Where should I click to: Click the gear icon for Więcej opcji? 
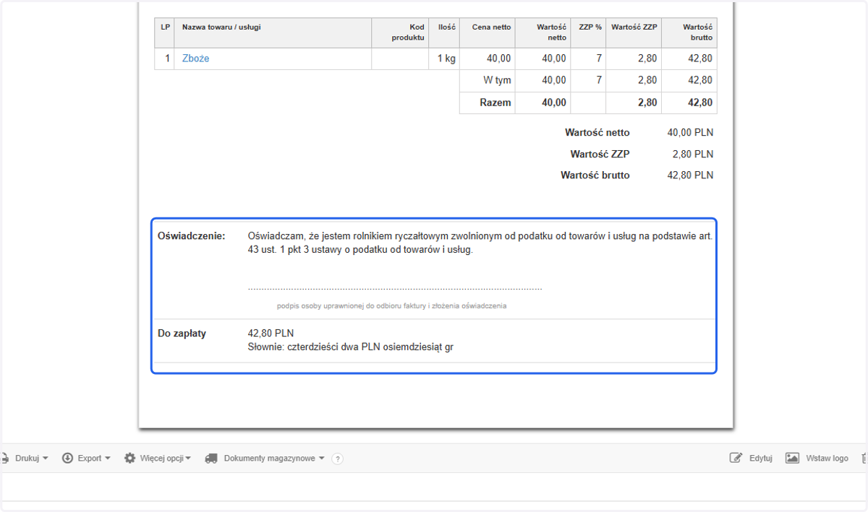click(129, 458)
